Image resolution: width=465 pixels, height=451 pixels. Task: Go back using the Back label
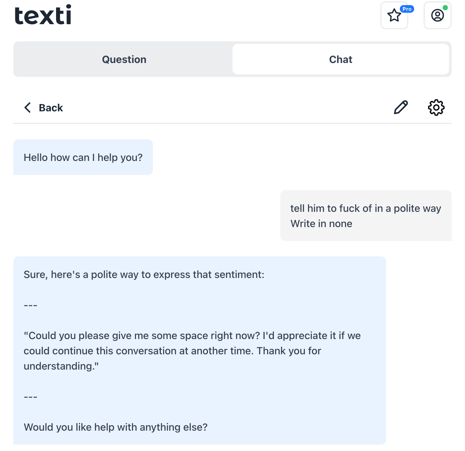coord(51,108)
